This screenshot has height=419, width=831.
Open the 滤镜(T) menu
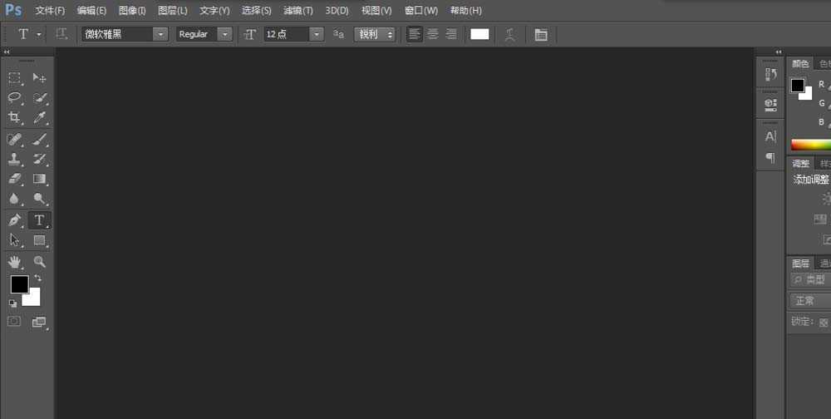tap(298, 11)
